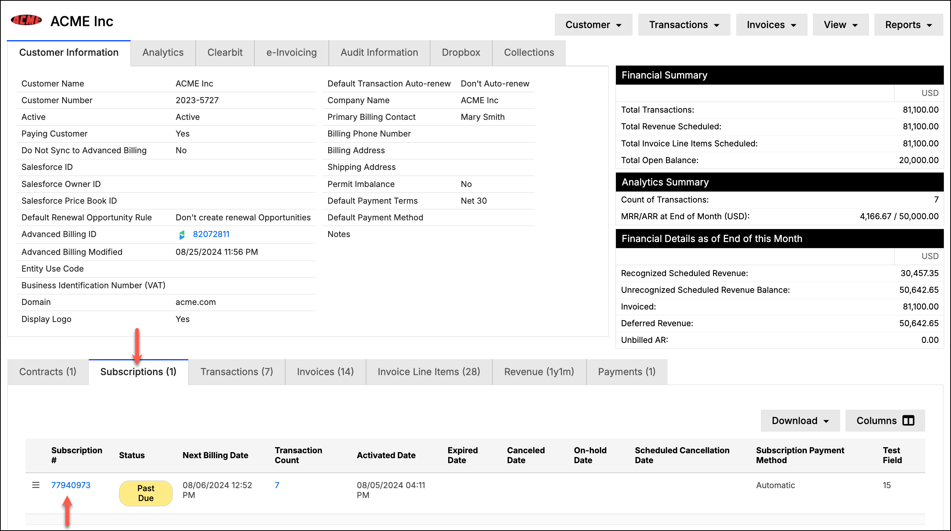Viewport: 951px width, 531px height.
Task: Click the ACME logo image
Action: (x=26, y=20)
